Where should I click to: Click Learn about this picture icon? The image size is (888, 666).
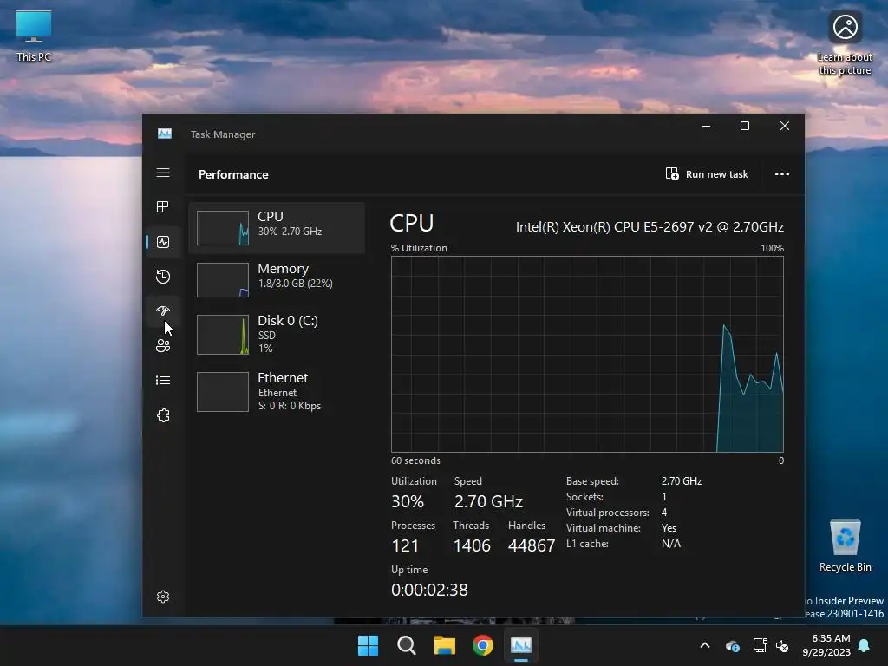pos(845,43)
